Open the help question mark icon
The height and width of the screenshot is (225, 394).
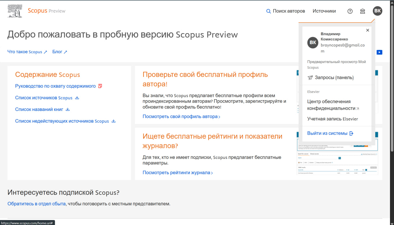350,11
